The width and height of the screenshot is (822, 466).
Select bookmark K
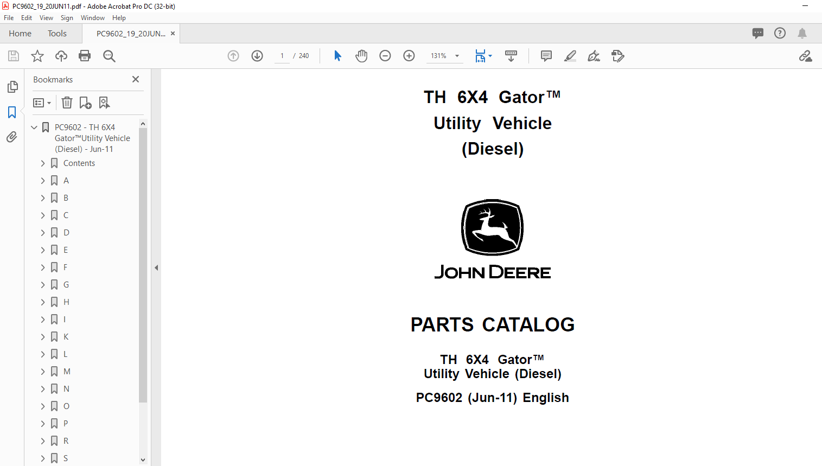[66, 337]
